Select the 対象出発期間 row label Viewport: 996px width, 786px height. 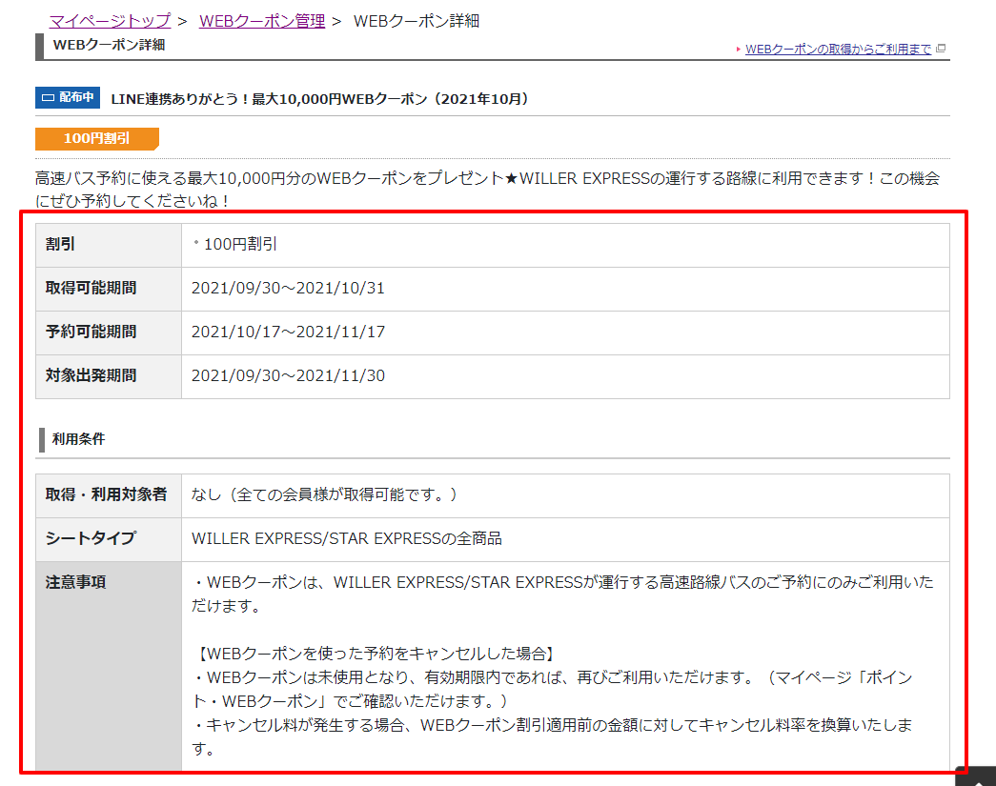pyautogui.click(x=91, y=376)
